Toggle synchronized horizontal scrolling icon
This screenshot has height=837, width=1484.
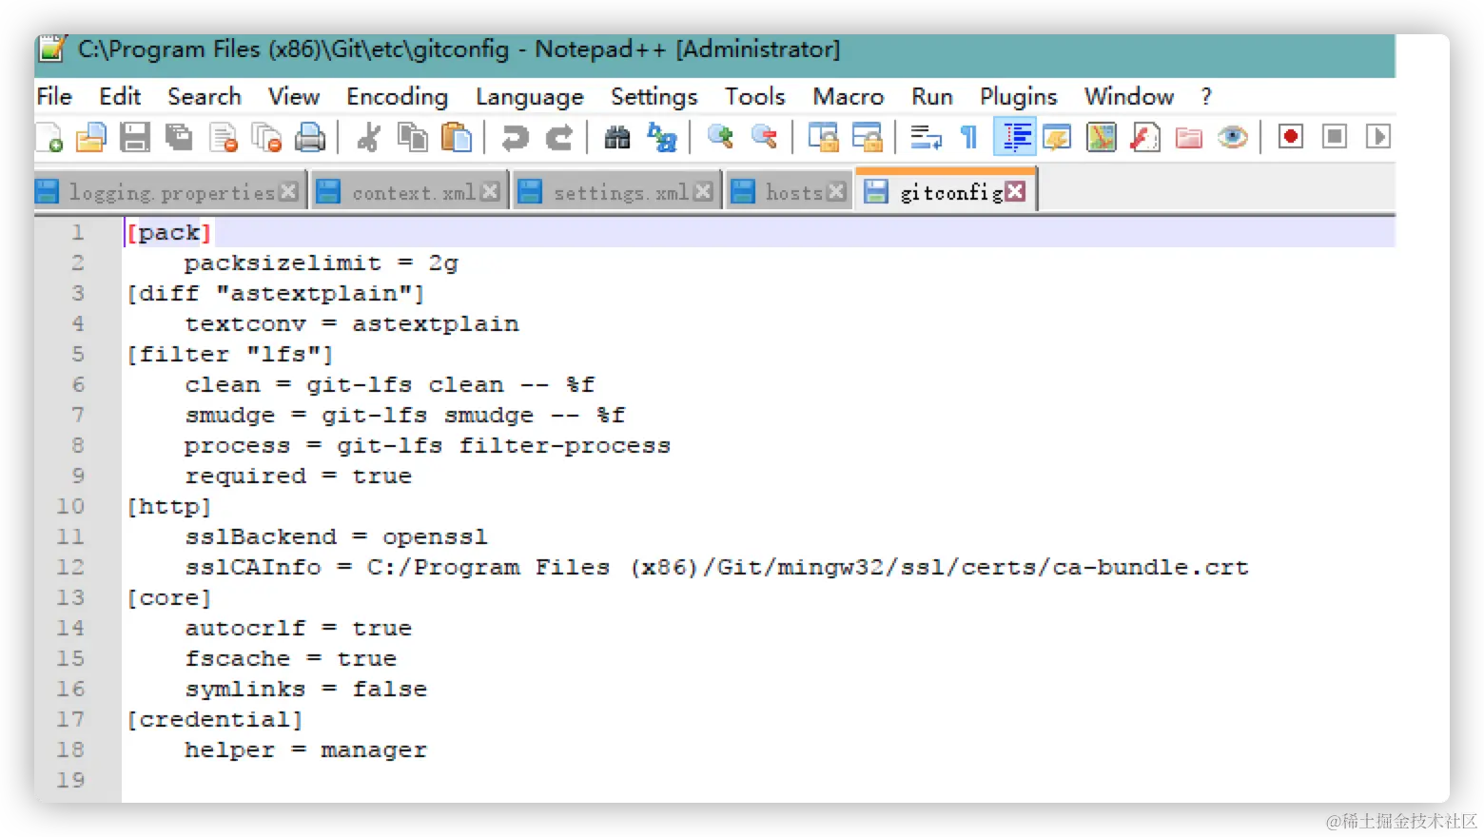[x=867, y=138]
